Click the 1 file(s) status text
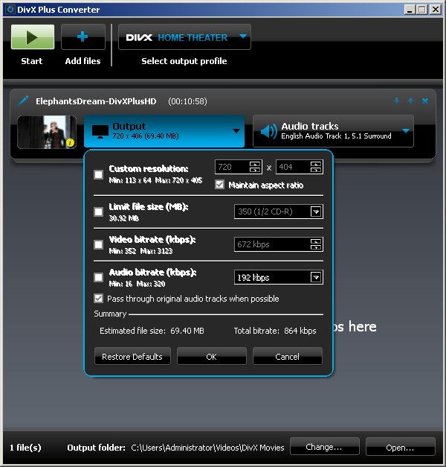Image resolution: width=446 pixels, height=467 pixels. pos(25,448)
